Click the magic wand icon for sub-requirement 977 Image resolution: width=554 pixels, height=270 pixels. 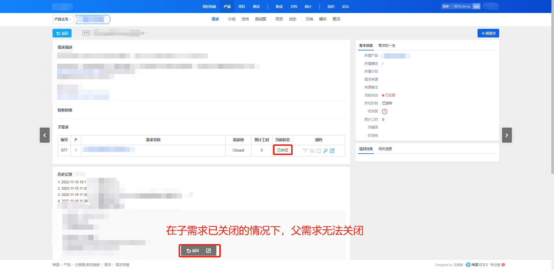(325, 150)
